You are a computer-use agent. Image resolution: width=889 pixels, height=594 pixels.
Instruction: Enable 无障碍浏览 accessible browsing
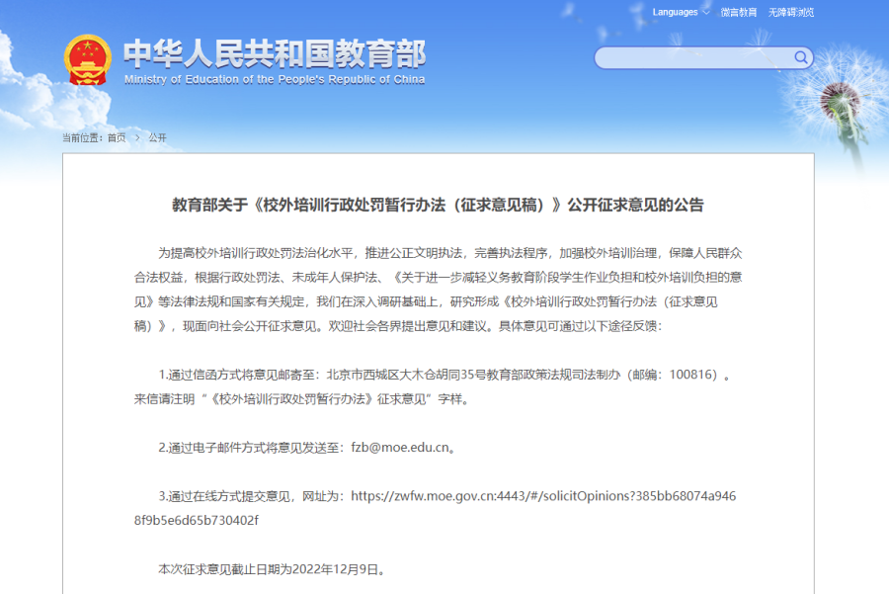point(791,13)
